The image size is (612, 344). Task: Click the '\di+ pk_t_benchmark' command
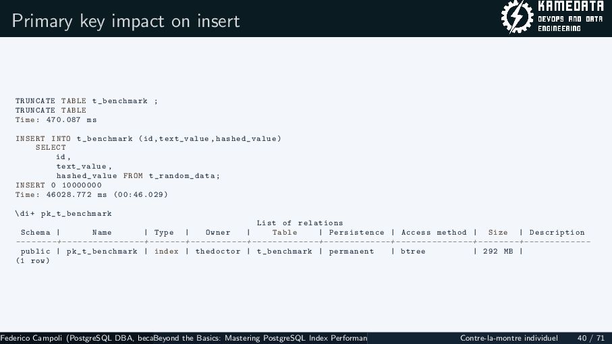click(x=63, y=214)
